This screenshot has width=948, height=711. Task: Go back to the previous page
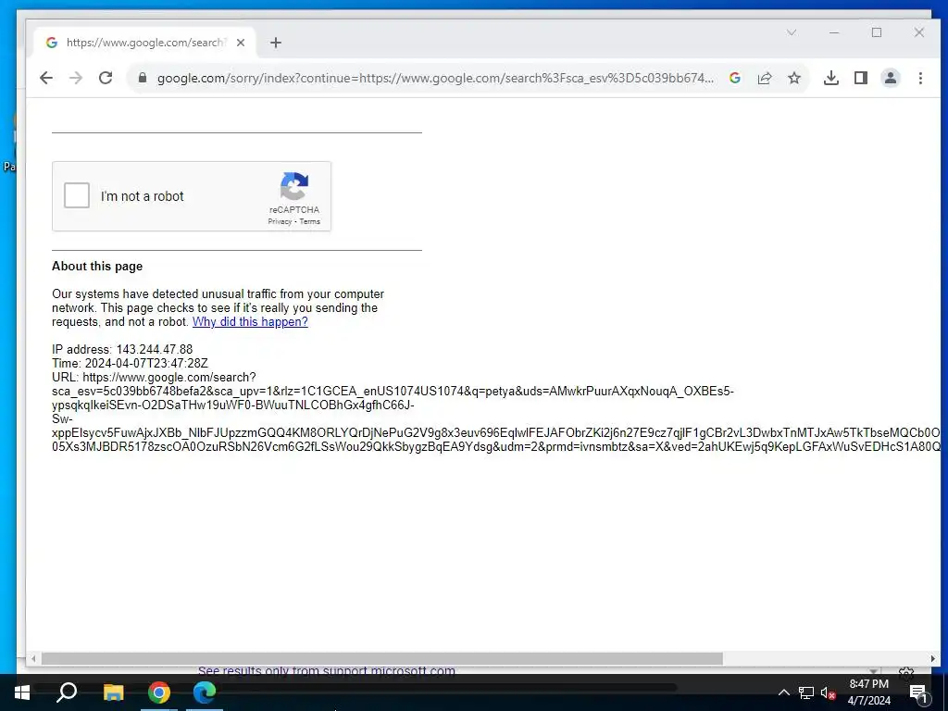click(46, 78)
